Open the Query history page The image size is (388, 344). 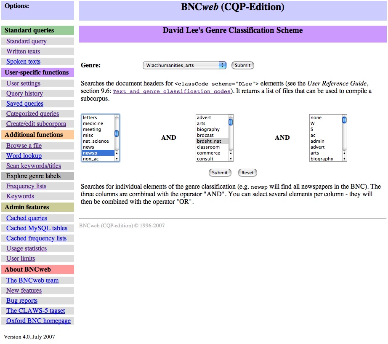coord(24,93)
